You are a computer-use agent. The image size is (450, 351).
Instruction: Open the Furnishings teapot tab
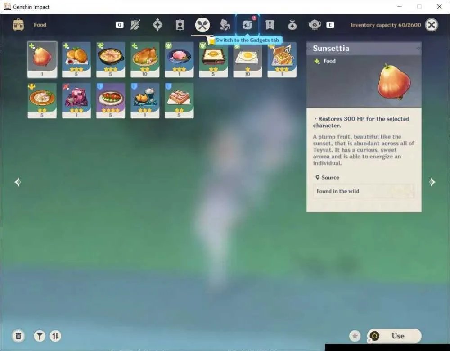point(315,25)
